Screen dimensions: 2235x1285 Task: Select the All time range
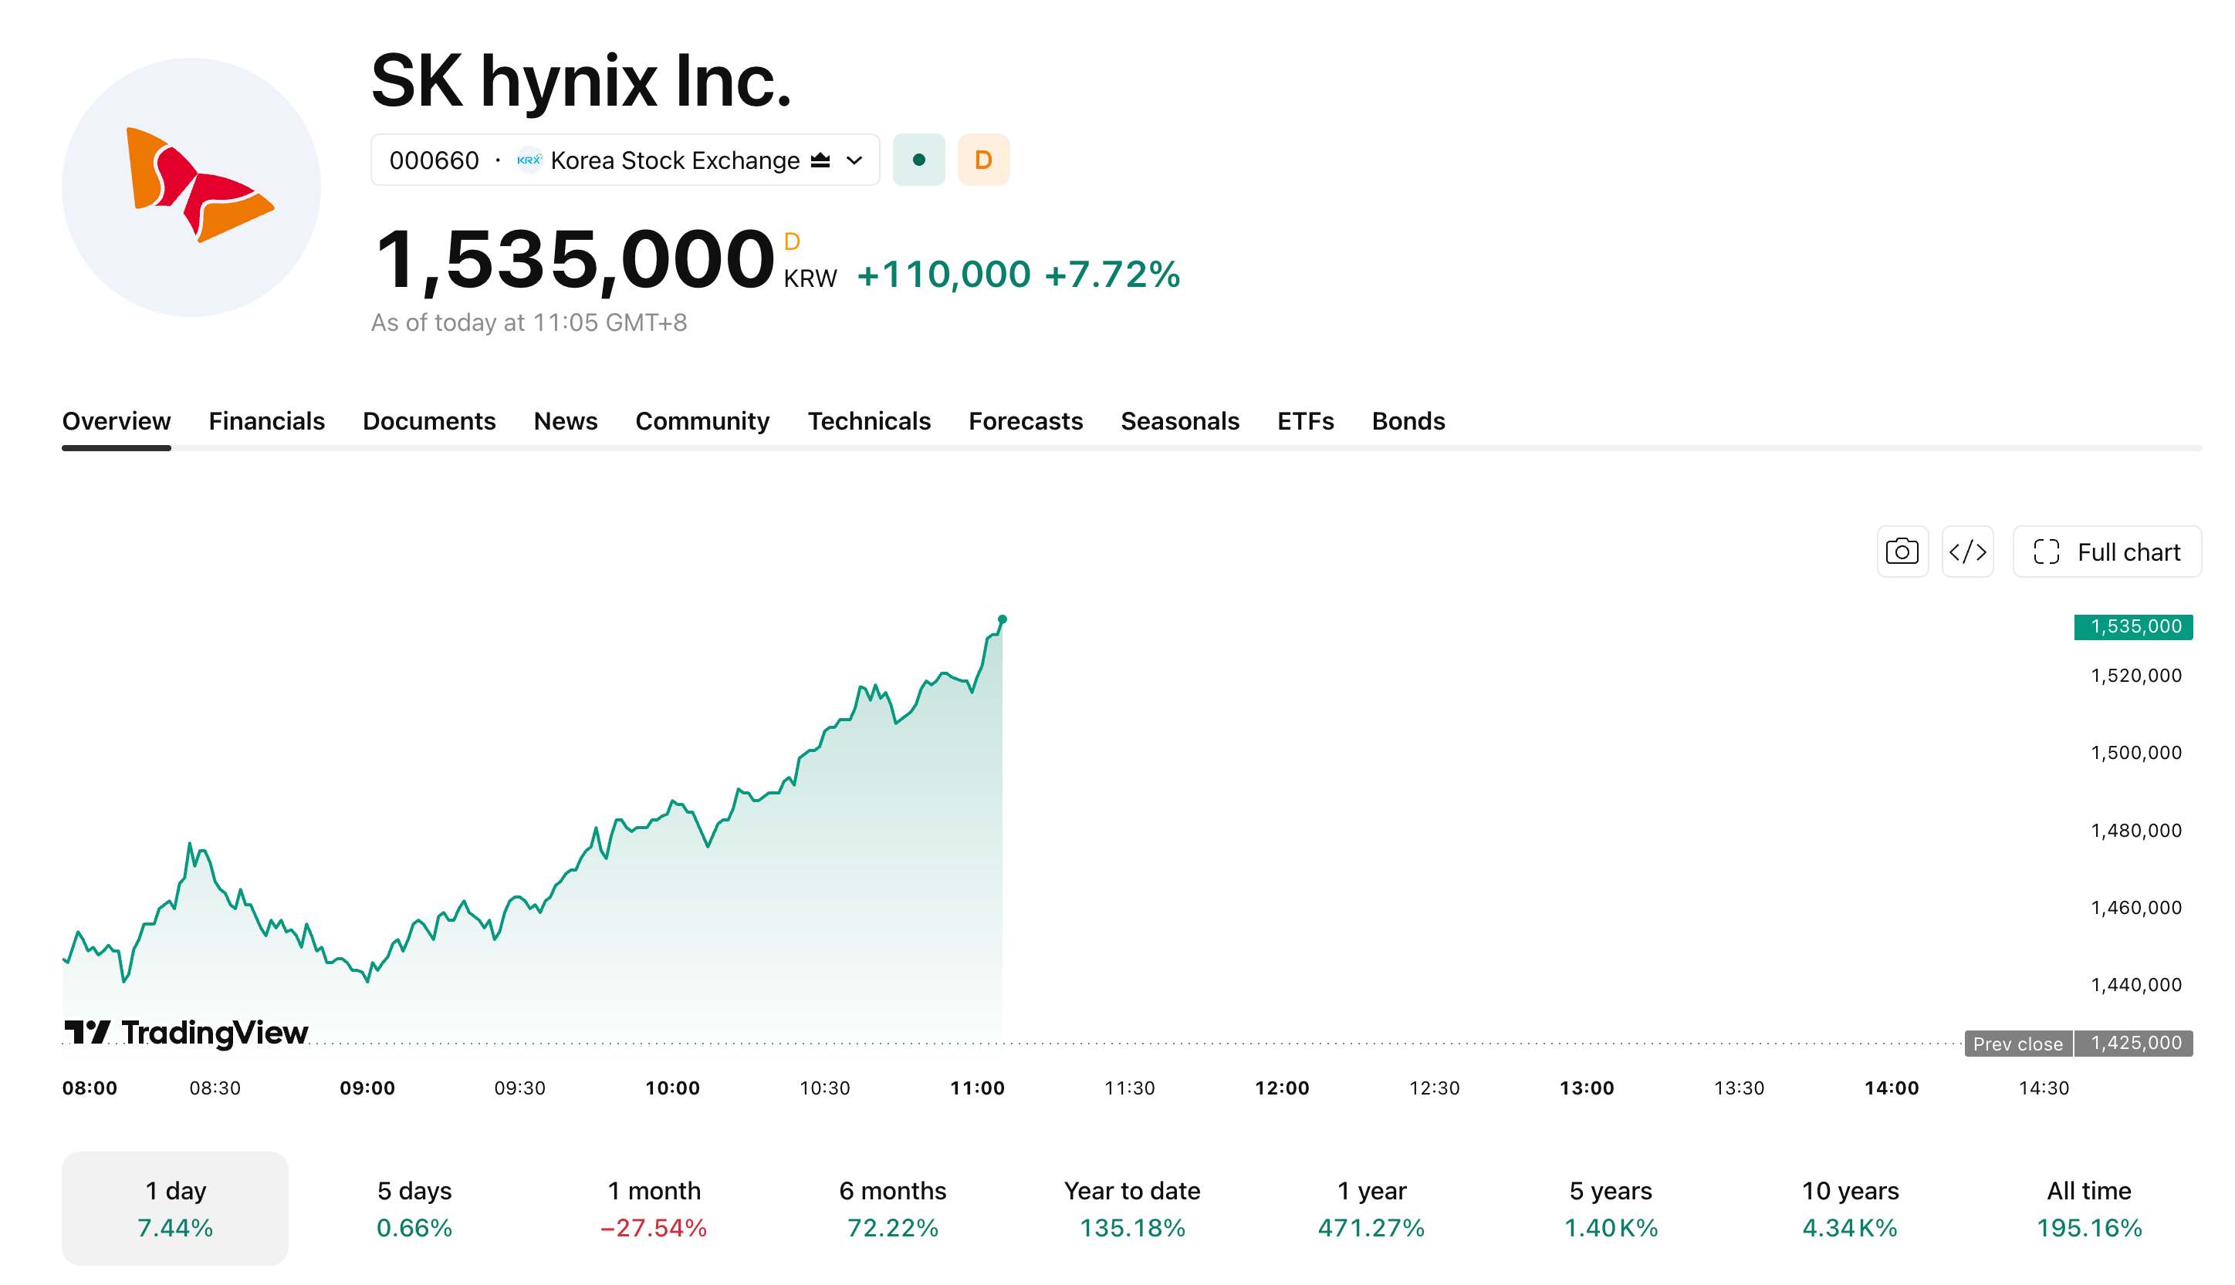click(x=2088, y=1207)
